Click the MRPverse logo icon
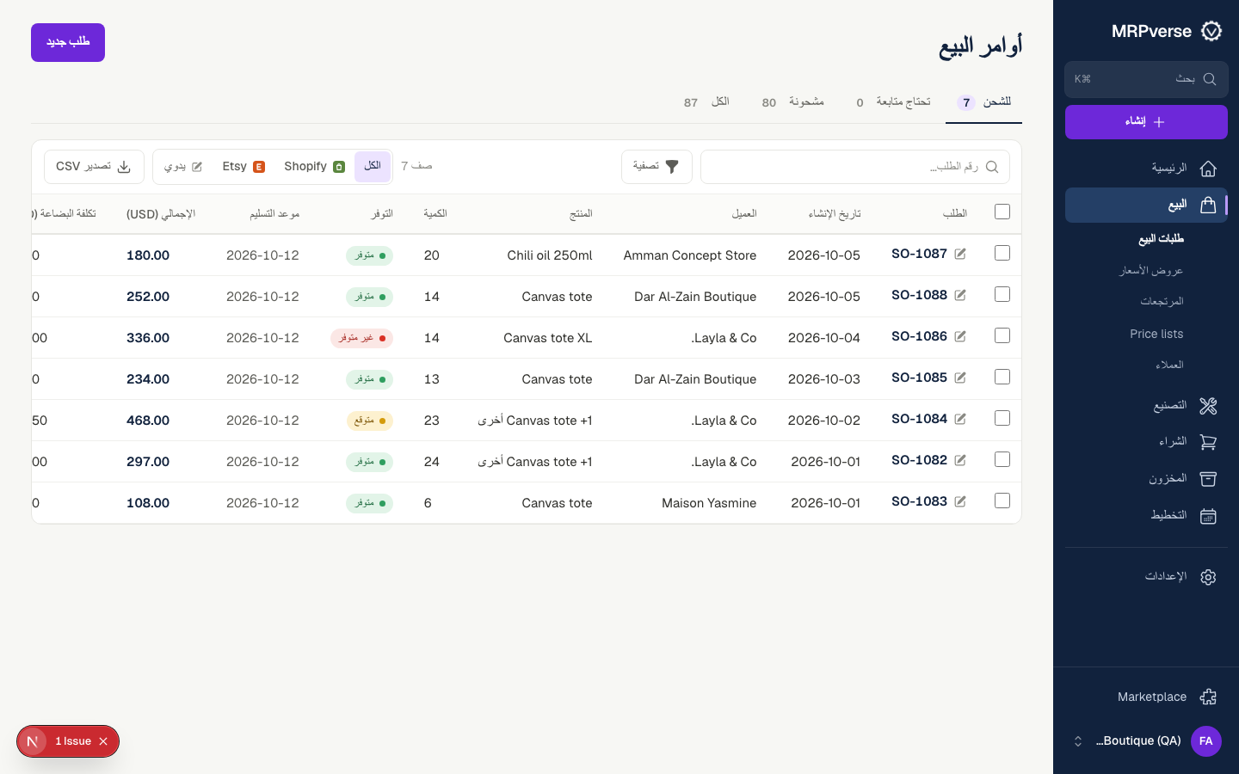This screenshot has width=1239, height=774. click(1211, 31)
